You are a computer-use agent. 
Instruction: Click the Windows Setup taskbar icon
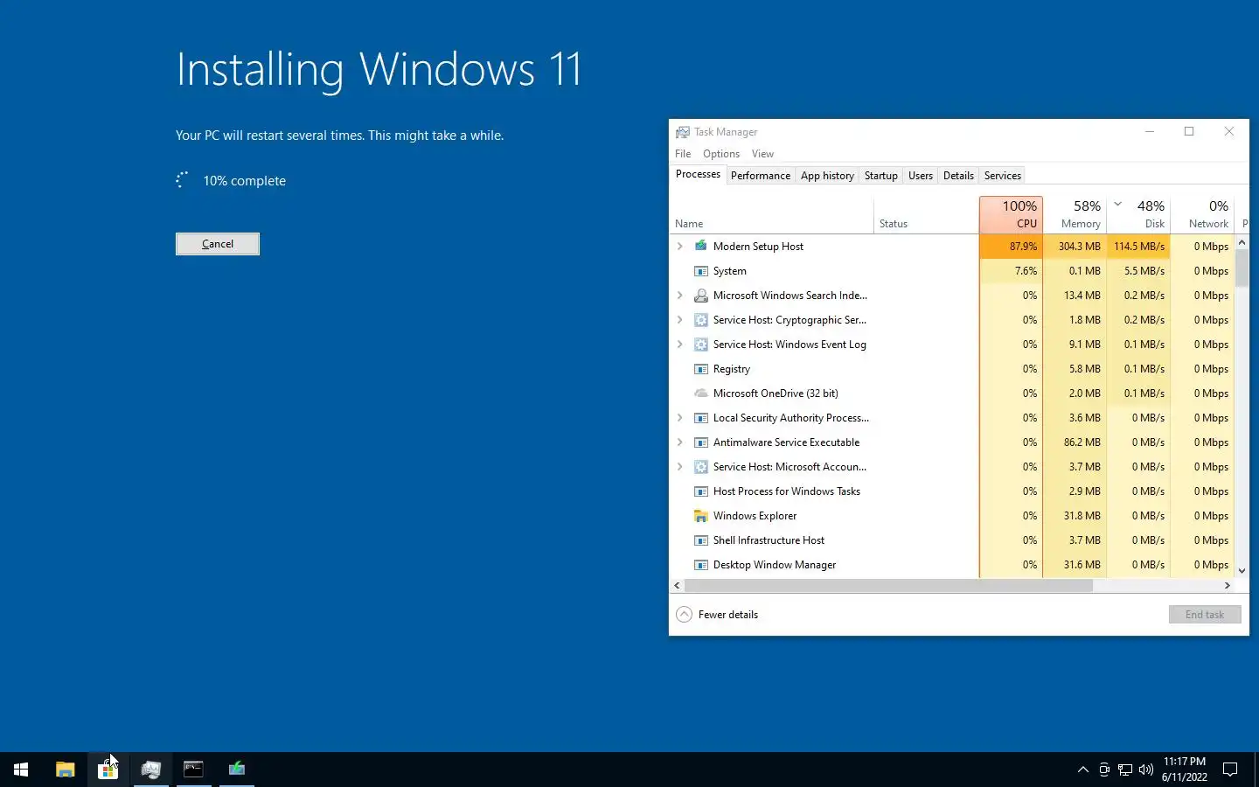point(237,770)
